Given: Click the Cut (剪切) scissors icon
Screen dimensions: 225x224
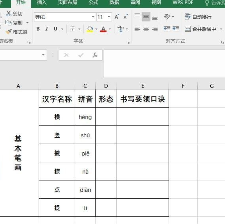Looking at the screenshot, I should 9,14.
